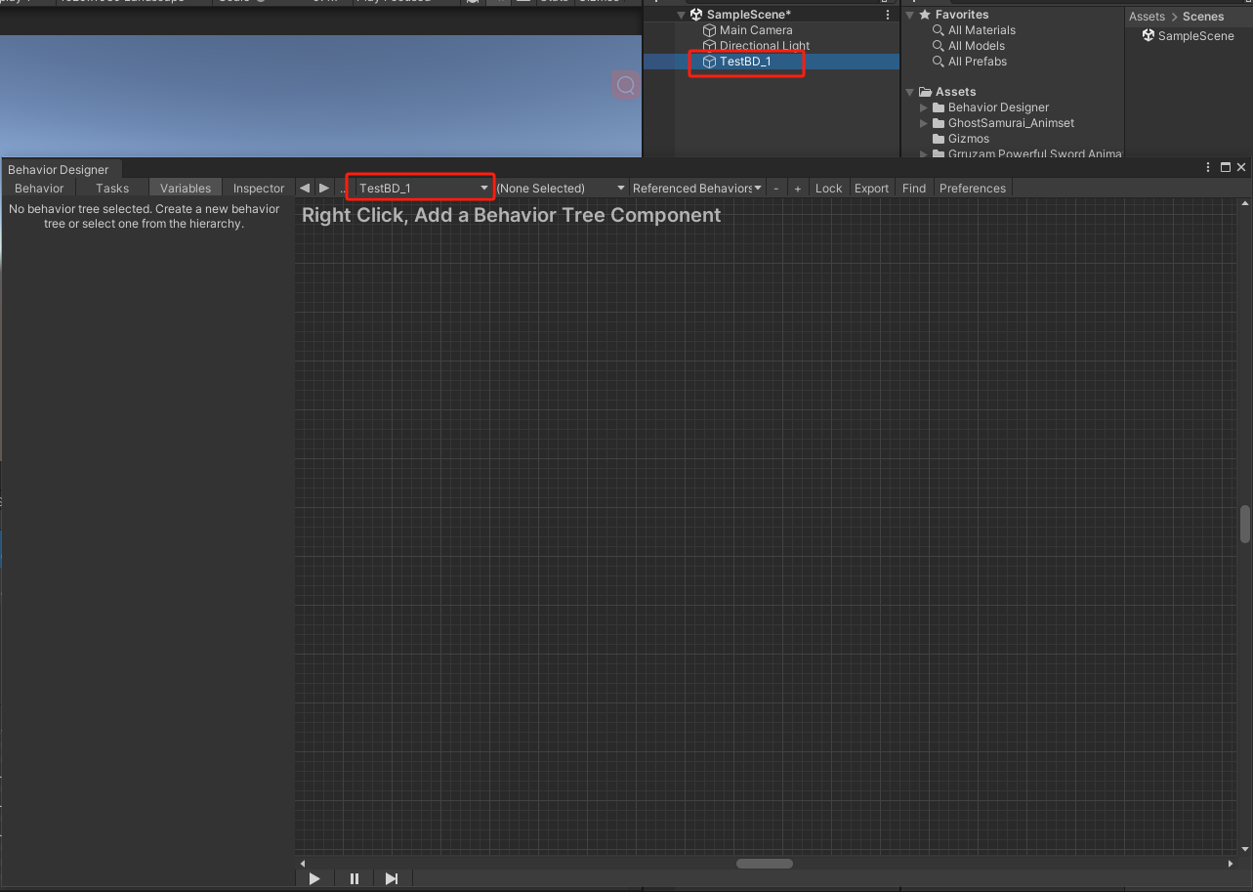Click the SampleScene Unity scene icon in the hierarchy

696,15
